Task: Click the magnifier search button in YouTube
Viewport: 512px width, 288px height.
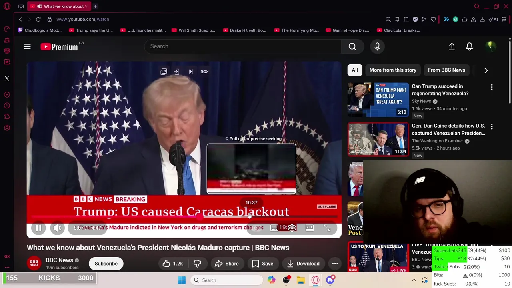Action: pyautogui.click(x=352, y=46)
